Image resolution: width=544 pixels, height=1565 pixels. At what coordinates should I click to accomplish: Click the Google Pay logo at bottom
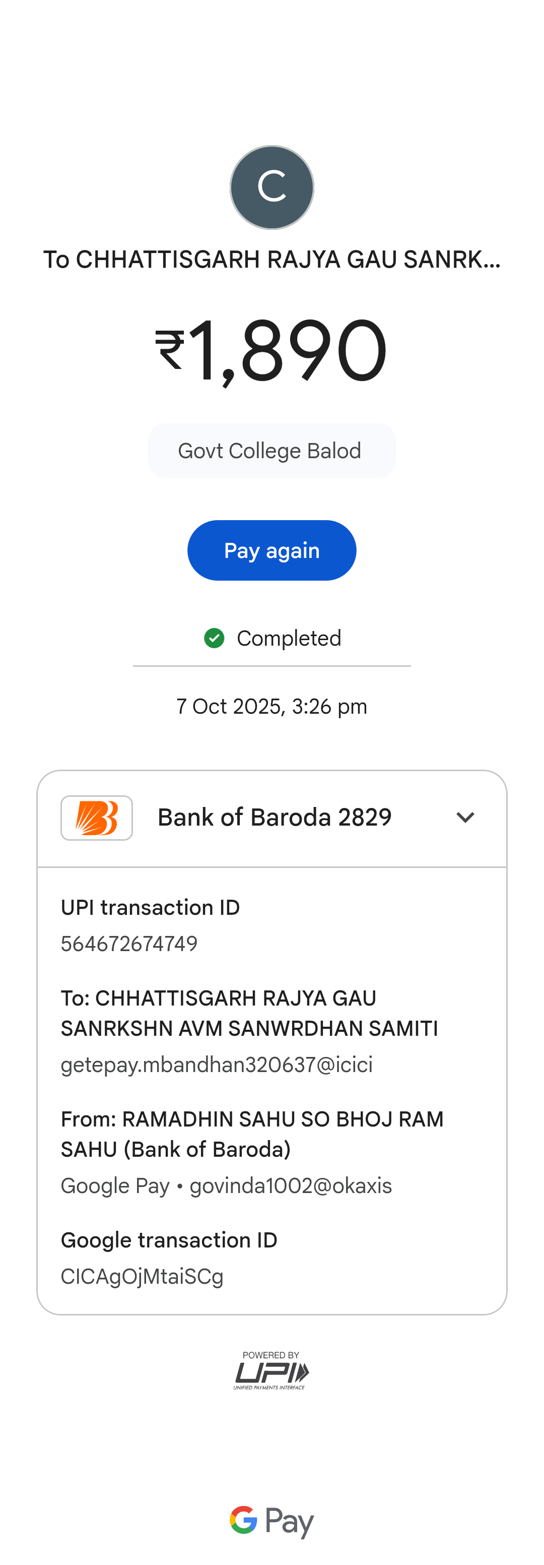point(271,1521)
